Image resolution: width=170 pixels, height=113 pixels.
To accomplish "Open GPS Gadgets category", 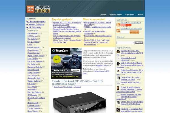I will click(x=32, y=95).
